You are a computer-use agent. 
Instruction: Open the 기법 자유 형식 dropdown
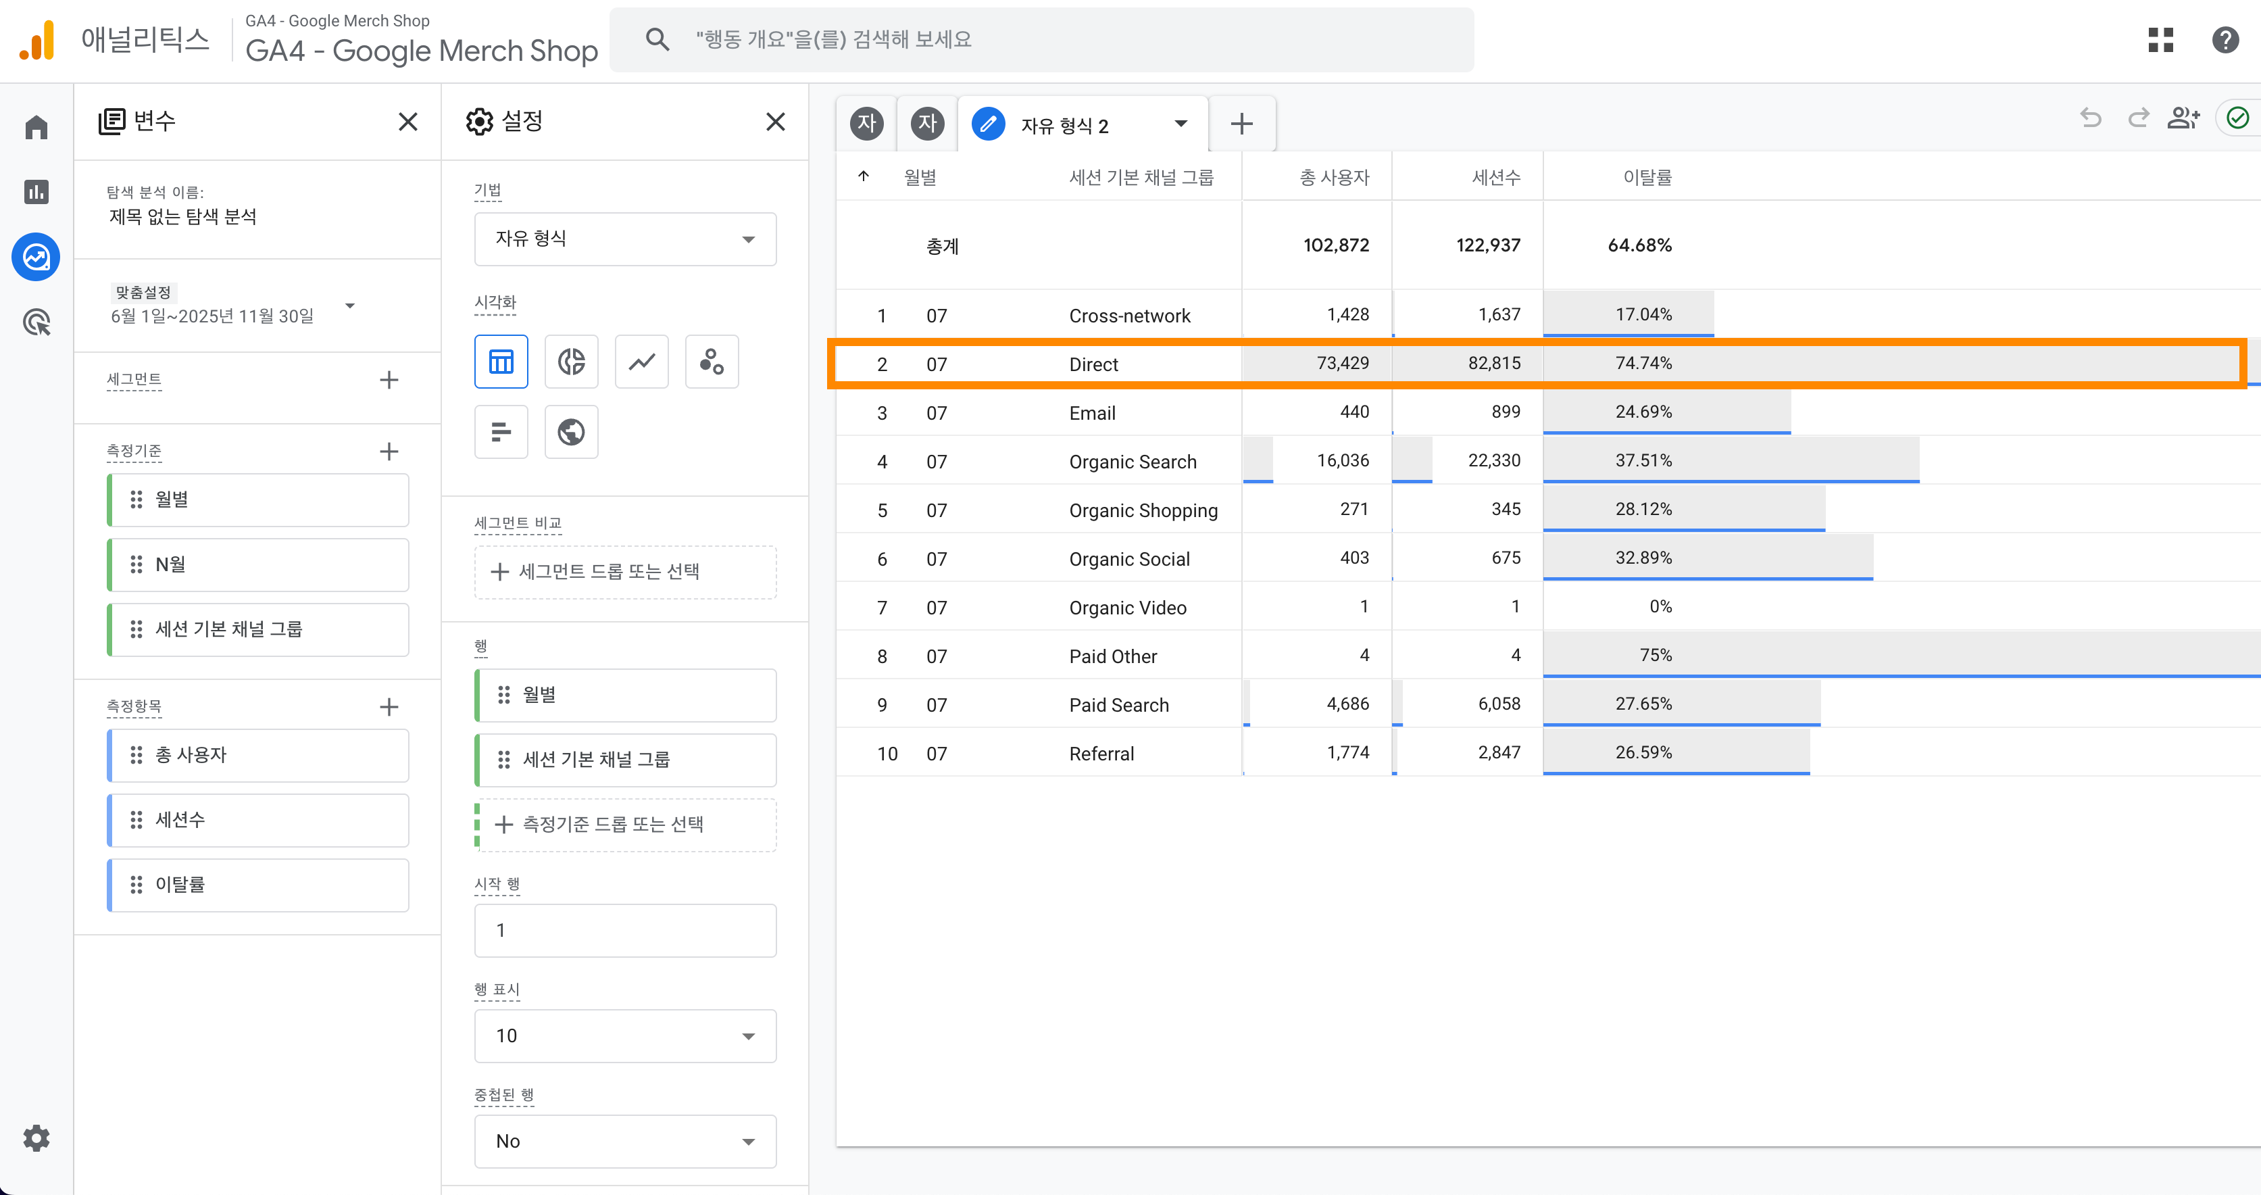pyautogui.click(x=625, y=239)
